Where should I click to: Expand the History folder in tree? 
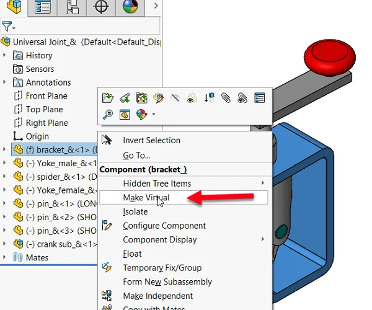click(x=4, y=55)
